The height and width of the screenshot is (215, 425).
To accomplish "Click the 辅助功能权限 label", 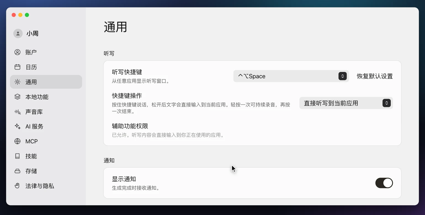I will click(130, 126).
